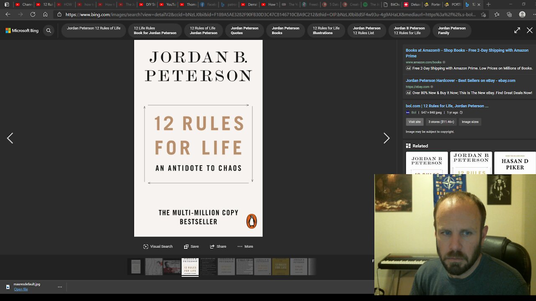Select 12 Rules of Life Jordan Peterson chip

pos(204,31)
